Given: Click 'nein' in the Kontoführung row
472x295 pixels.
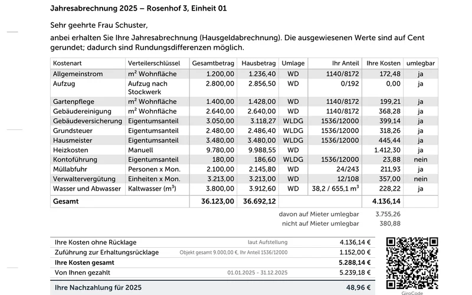Looking at the screenshot, I should click(421, 159).
